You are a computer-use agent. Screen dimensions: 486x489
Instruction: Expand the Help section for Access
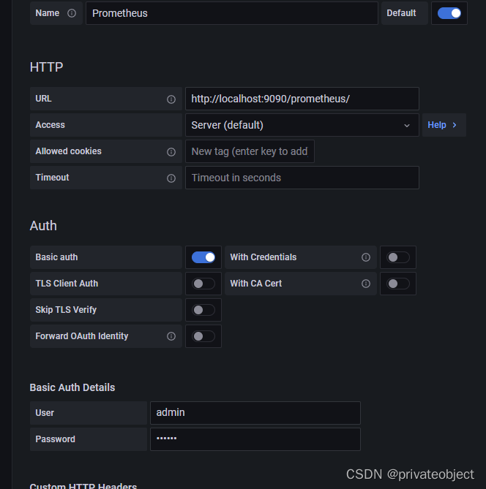(443, 125)
